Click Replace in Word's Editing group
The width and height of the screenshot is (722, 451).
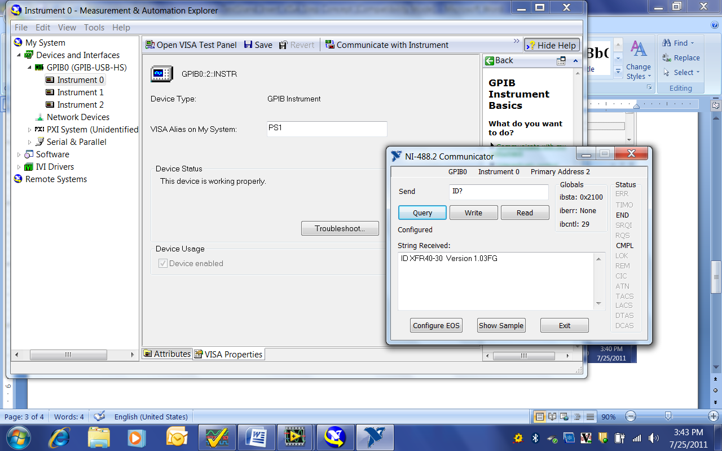(x=681, y=58)
